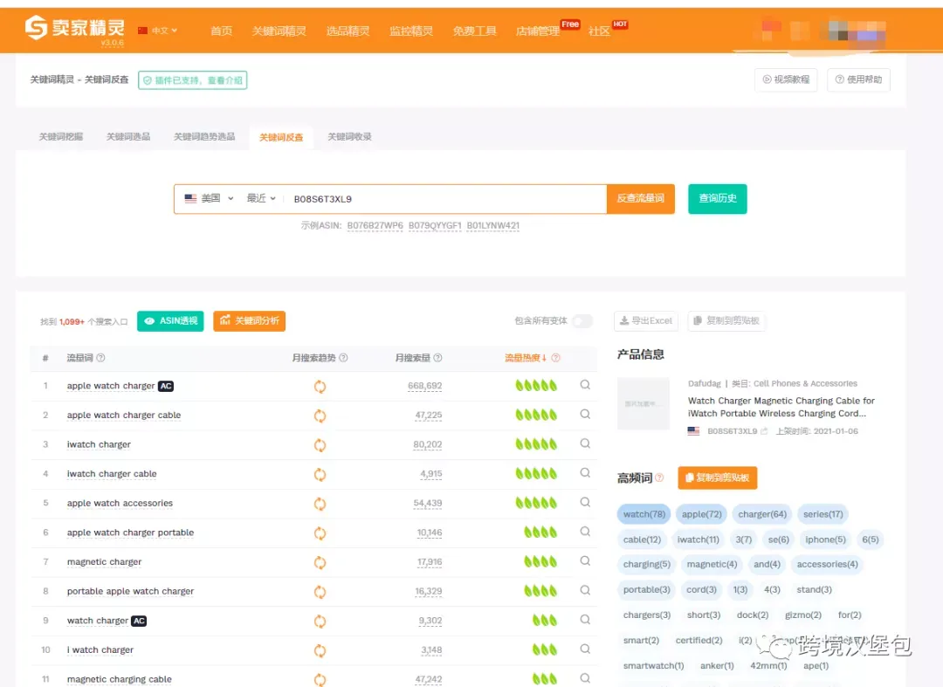Select the watch(78) keyword tag
Viewport: 943px width, 687px height.
(644, 514)
